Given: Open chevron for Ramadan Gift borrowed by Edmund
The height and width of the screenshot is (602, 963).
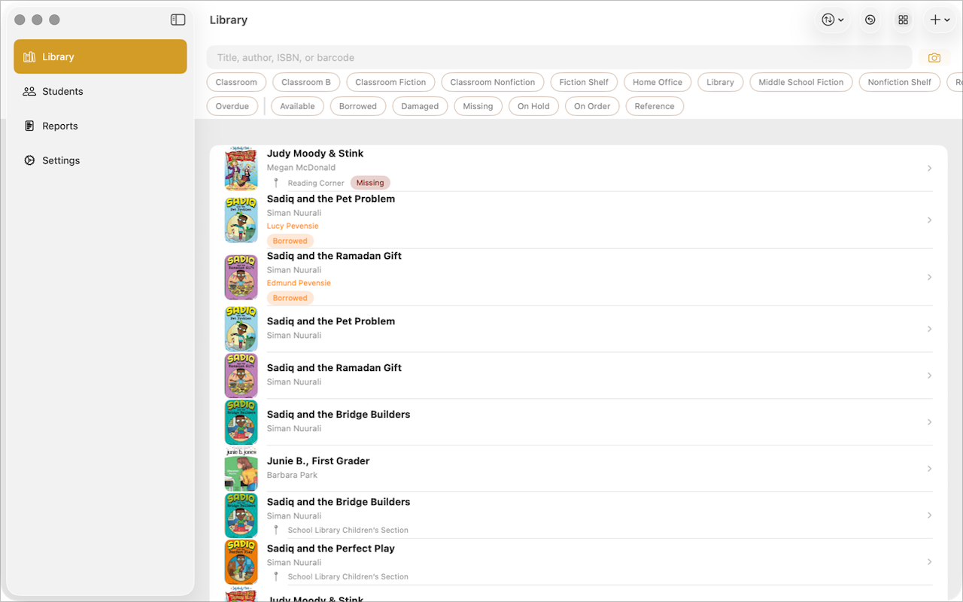Looking at the screenshot, I should pos(930,278).
